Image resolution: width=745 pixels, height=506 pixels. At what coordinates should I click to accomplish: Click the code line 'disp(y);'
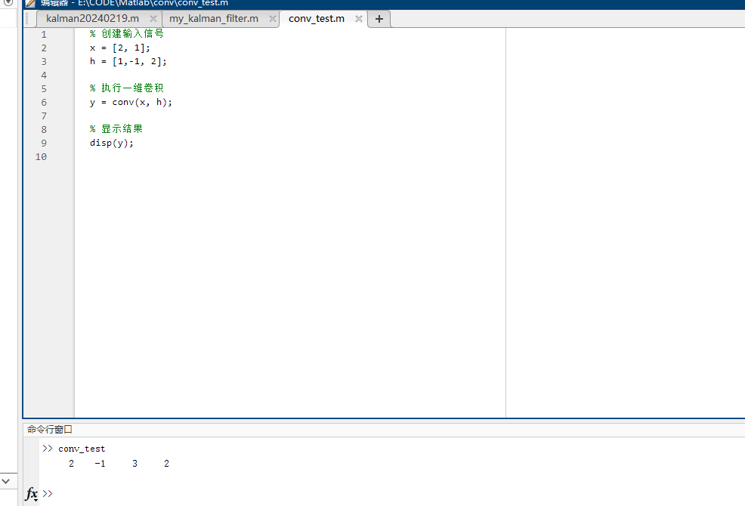point(112,143)
